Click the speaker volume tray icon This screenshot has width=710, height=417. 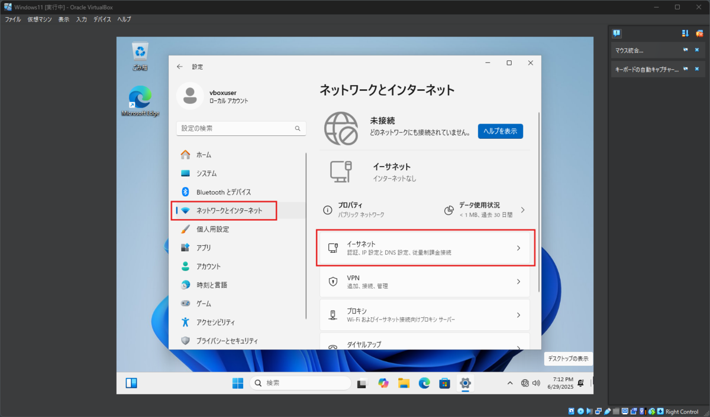[x=536, y=383]
